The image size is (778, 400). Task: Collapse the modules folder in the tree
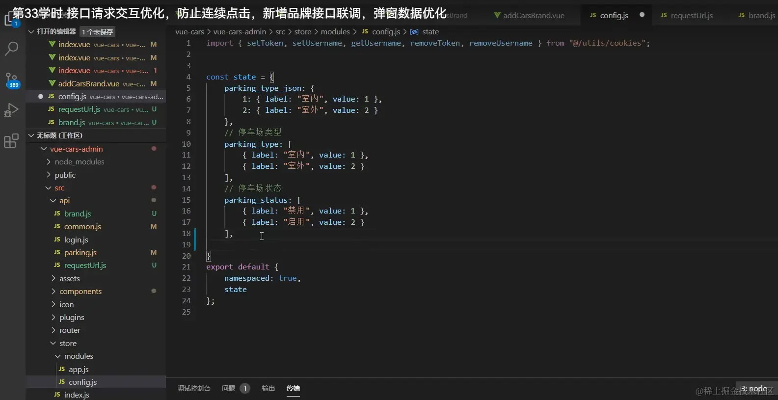[58, 356]
